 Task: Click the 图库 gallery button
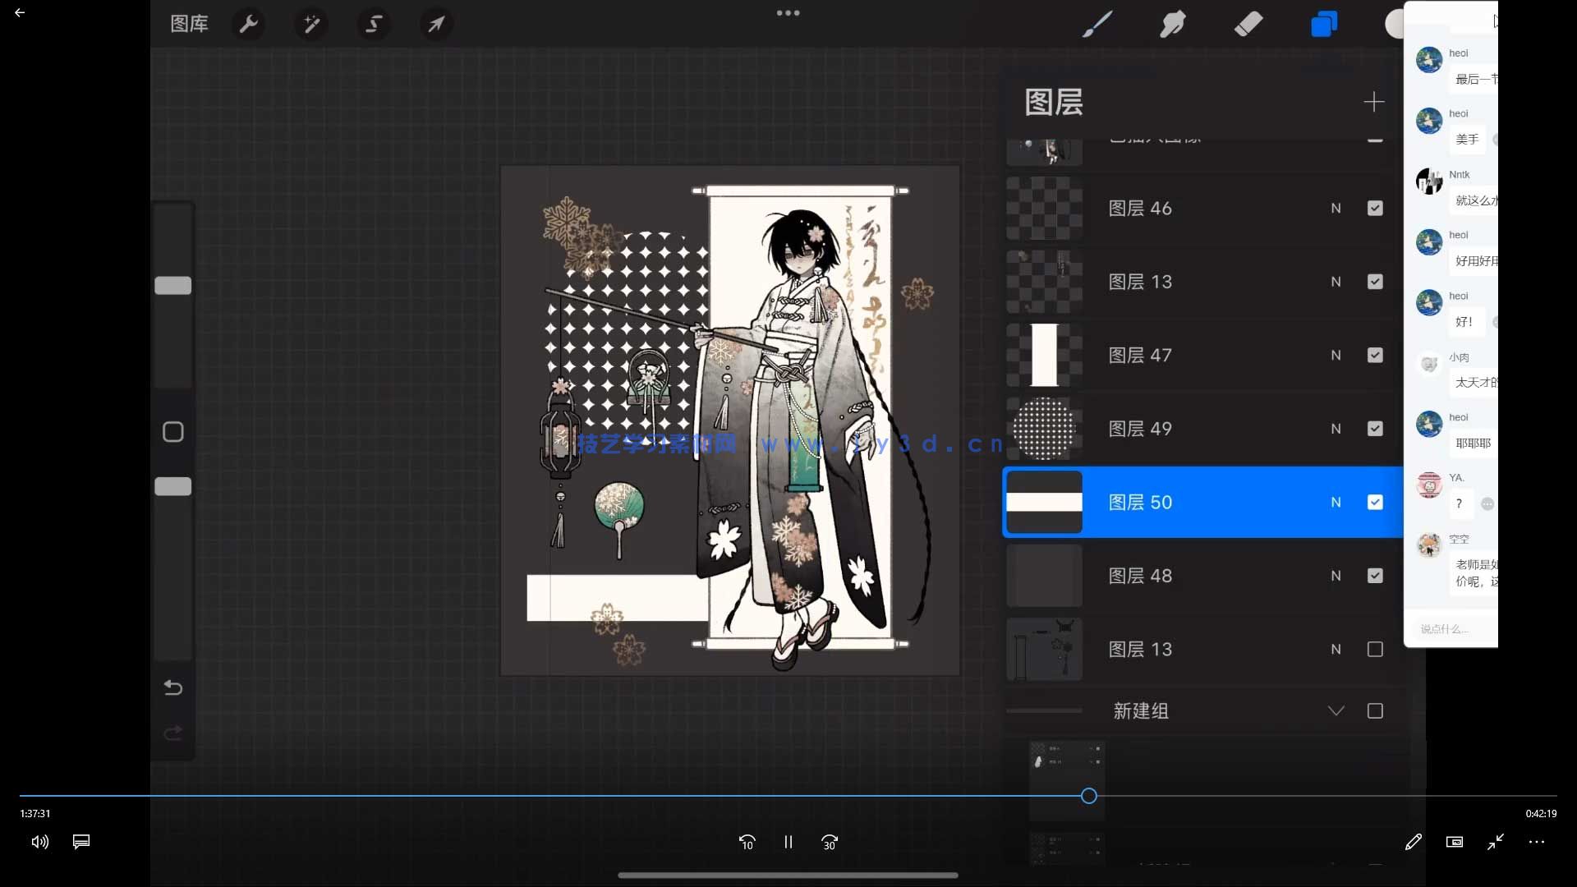[x=189, y=24]
